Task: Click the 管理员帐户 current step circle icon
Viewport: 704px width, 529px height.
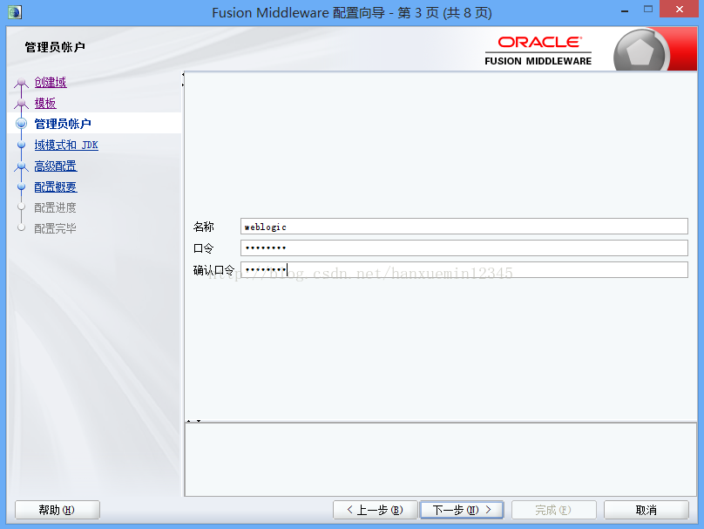Action: [x=21, y=124]
